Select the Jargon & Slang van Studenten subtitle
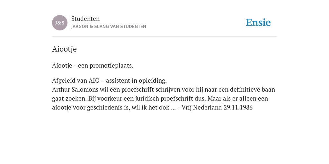This screenshot has width=329, height=164. pyautogui.click(x=109, y=27)
